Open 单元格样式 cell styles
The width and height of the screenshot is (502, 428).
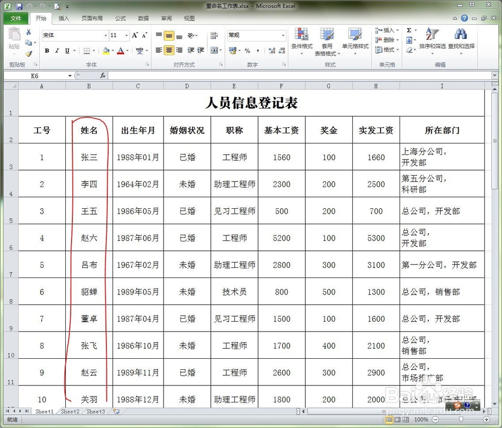pyautogui.click(x=355, y=41)
